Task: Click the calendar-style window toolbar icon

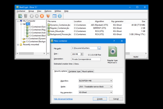Action: [x=54, y=16]
